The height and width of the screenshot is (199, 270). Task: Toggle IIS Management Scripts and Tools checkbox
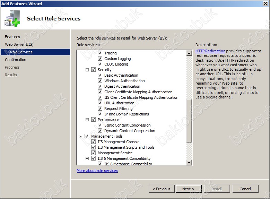coord(93,147)
